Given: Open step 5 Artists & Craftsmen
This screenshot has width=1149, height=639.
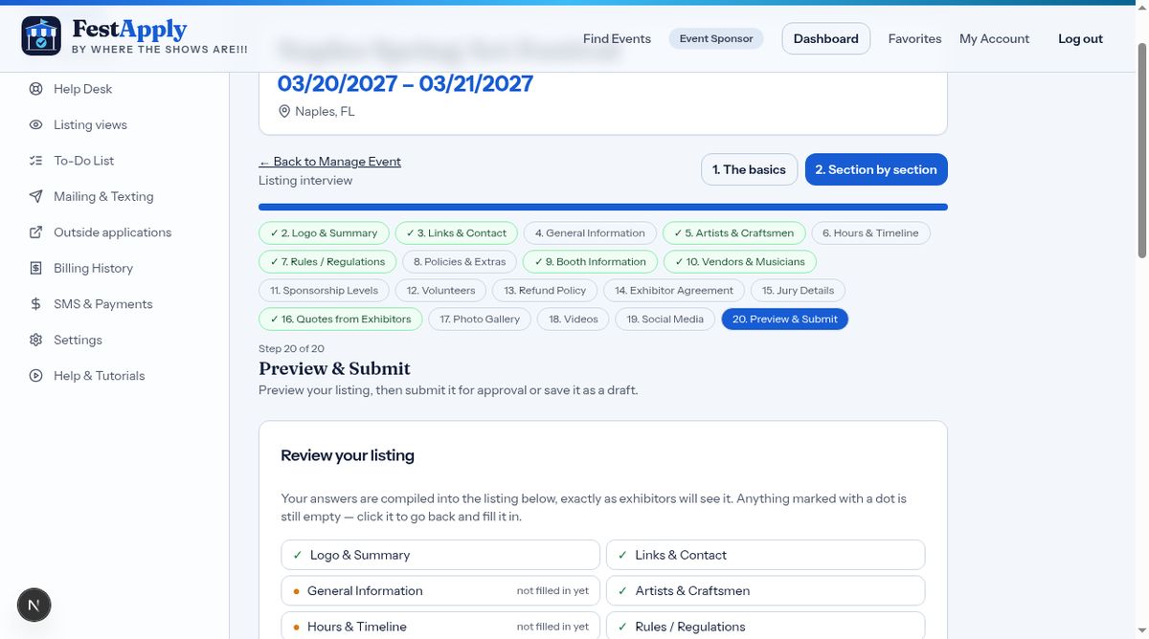Looking at the screenshot, I should (x=733, y=233).
